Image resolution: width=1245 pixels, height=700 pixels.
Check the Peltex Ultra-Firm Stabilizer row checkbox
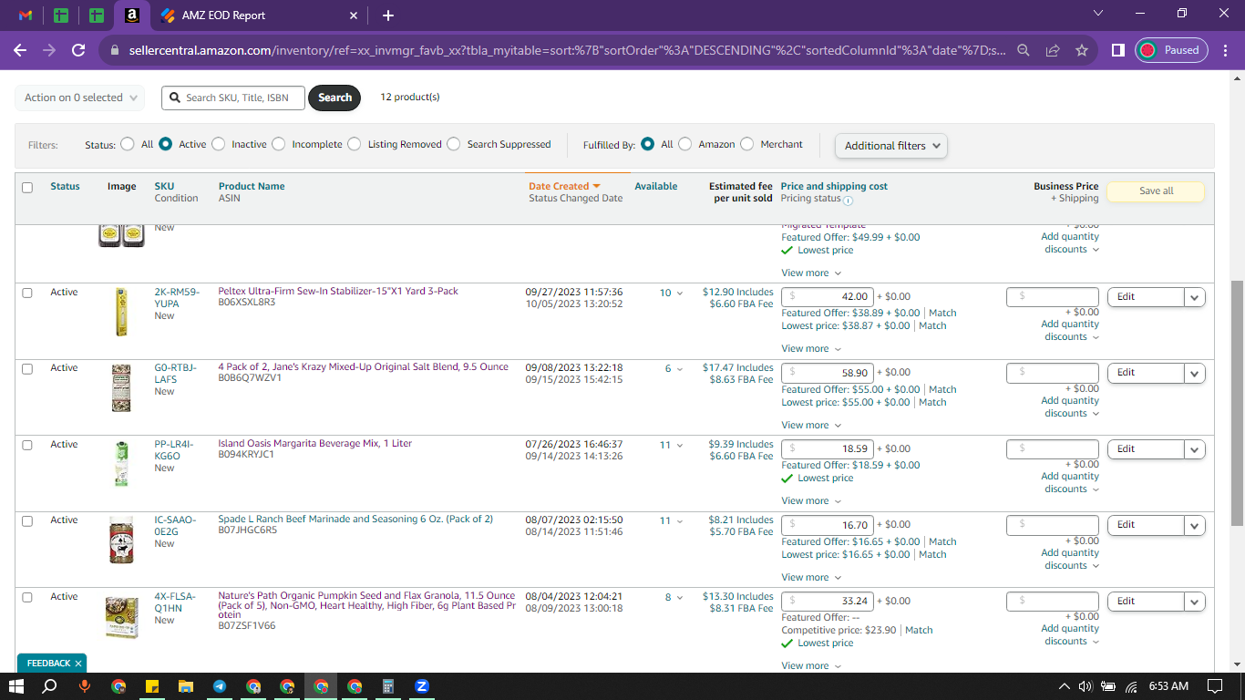click(x=27, y=293)
